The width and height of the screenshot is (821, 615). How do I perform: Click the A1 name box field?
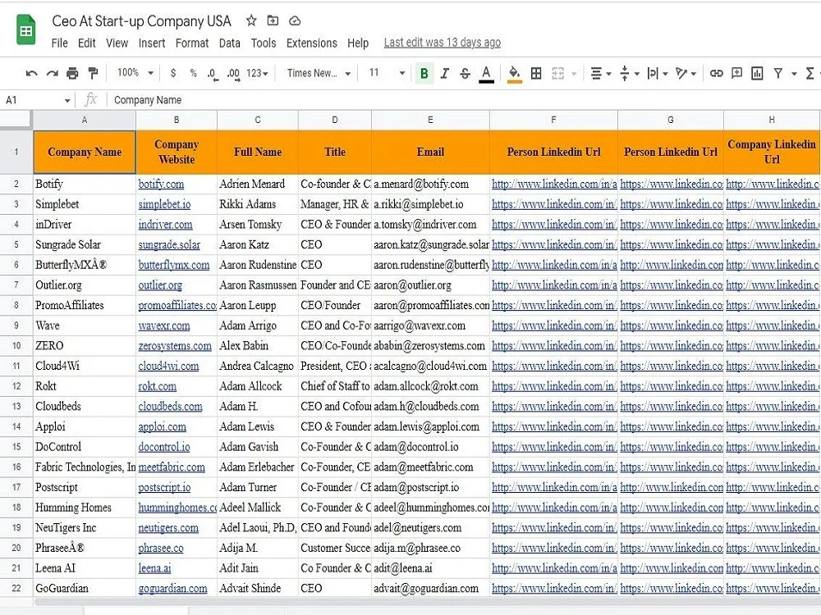click(38, 100)
